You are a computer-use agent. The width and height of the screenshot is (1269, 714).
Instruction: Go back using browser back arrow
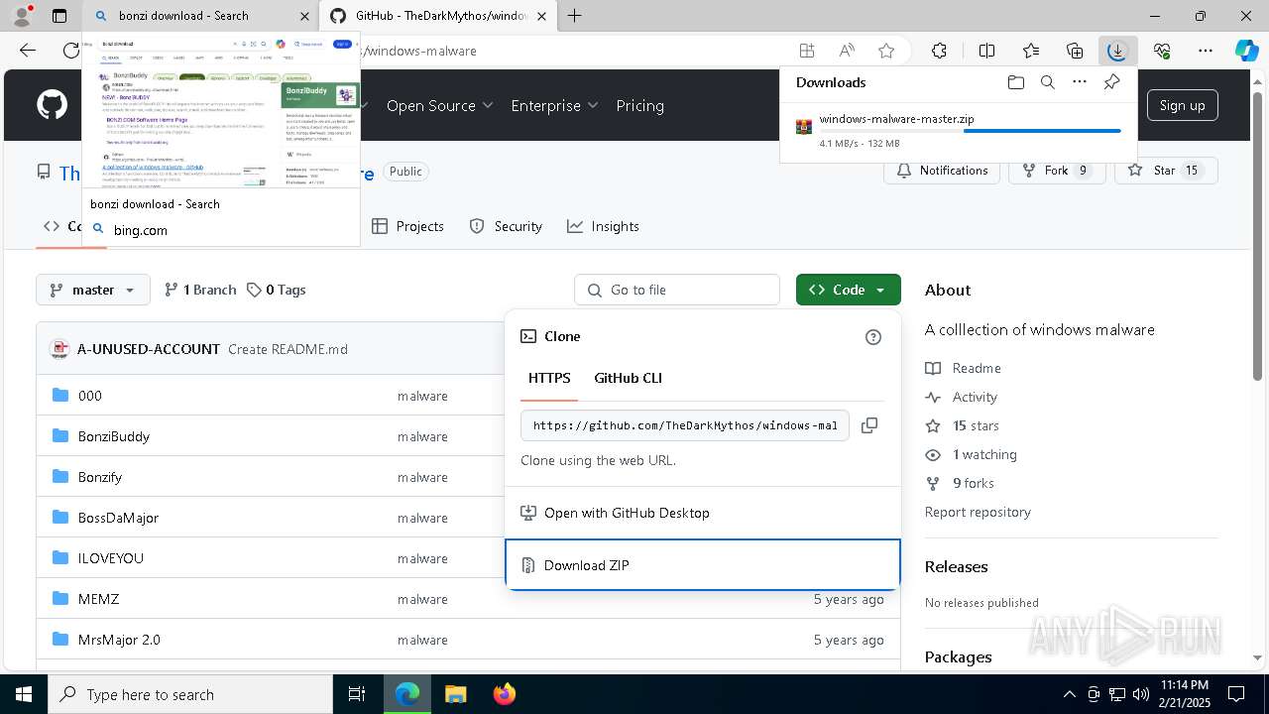[28, 51]
